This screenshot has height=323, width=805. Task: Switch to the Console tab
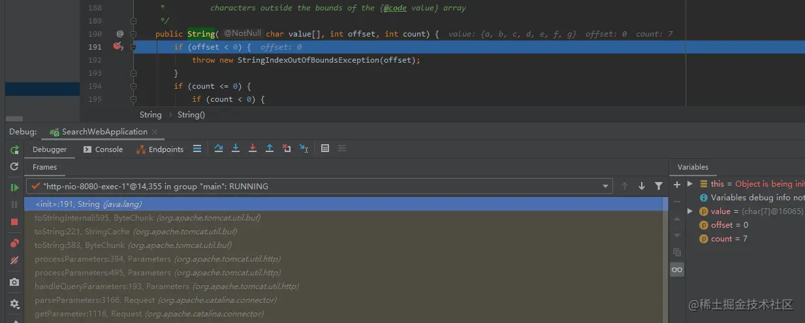coord(103,149)
